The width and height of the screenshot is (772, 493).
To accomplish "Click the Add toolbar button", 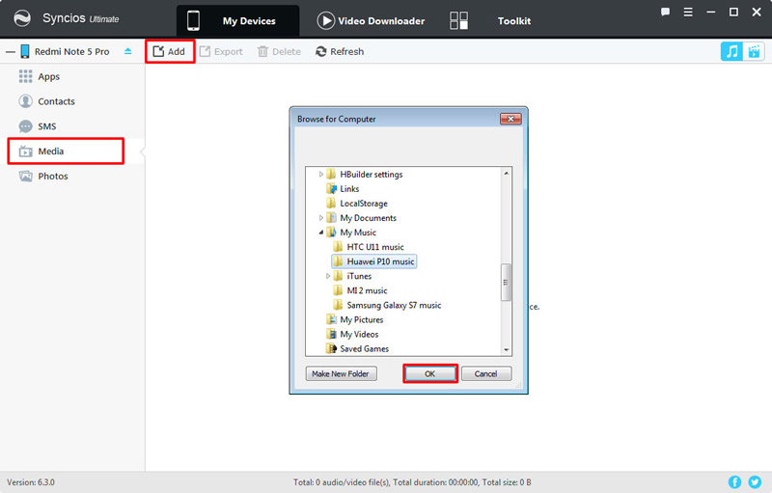I will pyautogui.click(x=170, y=52).
